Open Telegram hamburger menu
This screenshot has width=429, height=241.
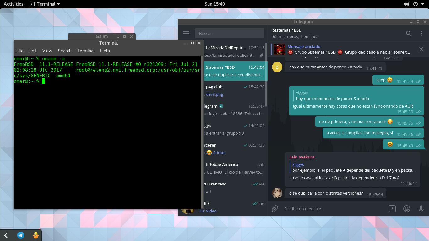click(x=186, y=33)
